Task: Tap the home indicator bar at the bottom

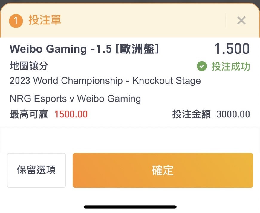Action: (130, 207)
